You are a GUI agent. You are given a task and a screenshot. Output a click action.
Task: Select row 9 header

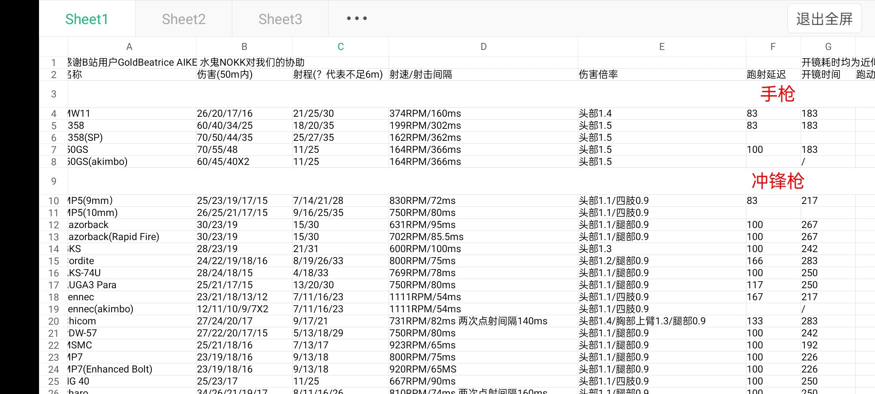(x=54, y=181)
